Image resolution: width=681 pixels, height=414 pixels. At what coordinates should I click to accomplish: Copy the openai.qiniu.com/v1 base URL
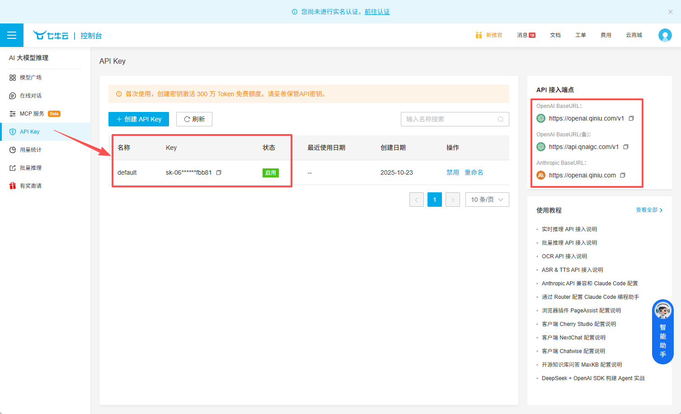[x=631, y=118]
